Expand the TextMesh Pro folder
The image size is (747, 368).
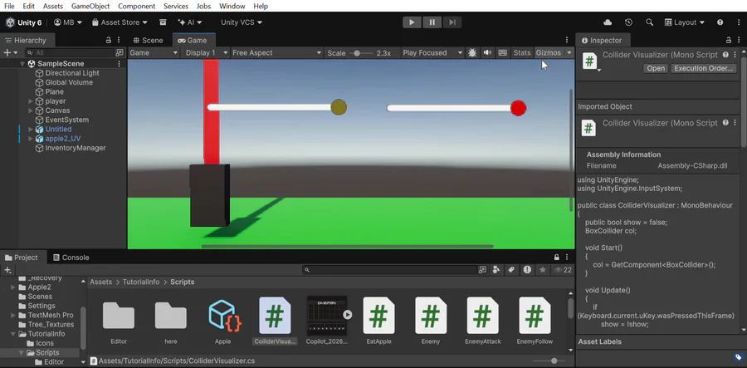coord(13,315)
